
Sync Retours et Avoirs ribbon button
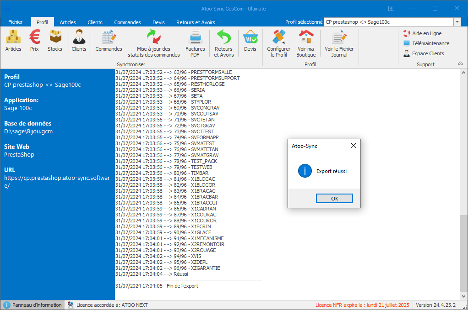point(224,43)
